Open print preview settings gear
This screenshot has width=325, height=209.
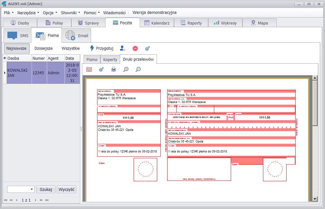coord(101,69)
